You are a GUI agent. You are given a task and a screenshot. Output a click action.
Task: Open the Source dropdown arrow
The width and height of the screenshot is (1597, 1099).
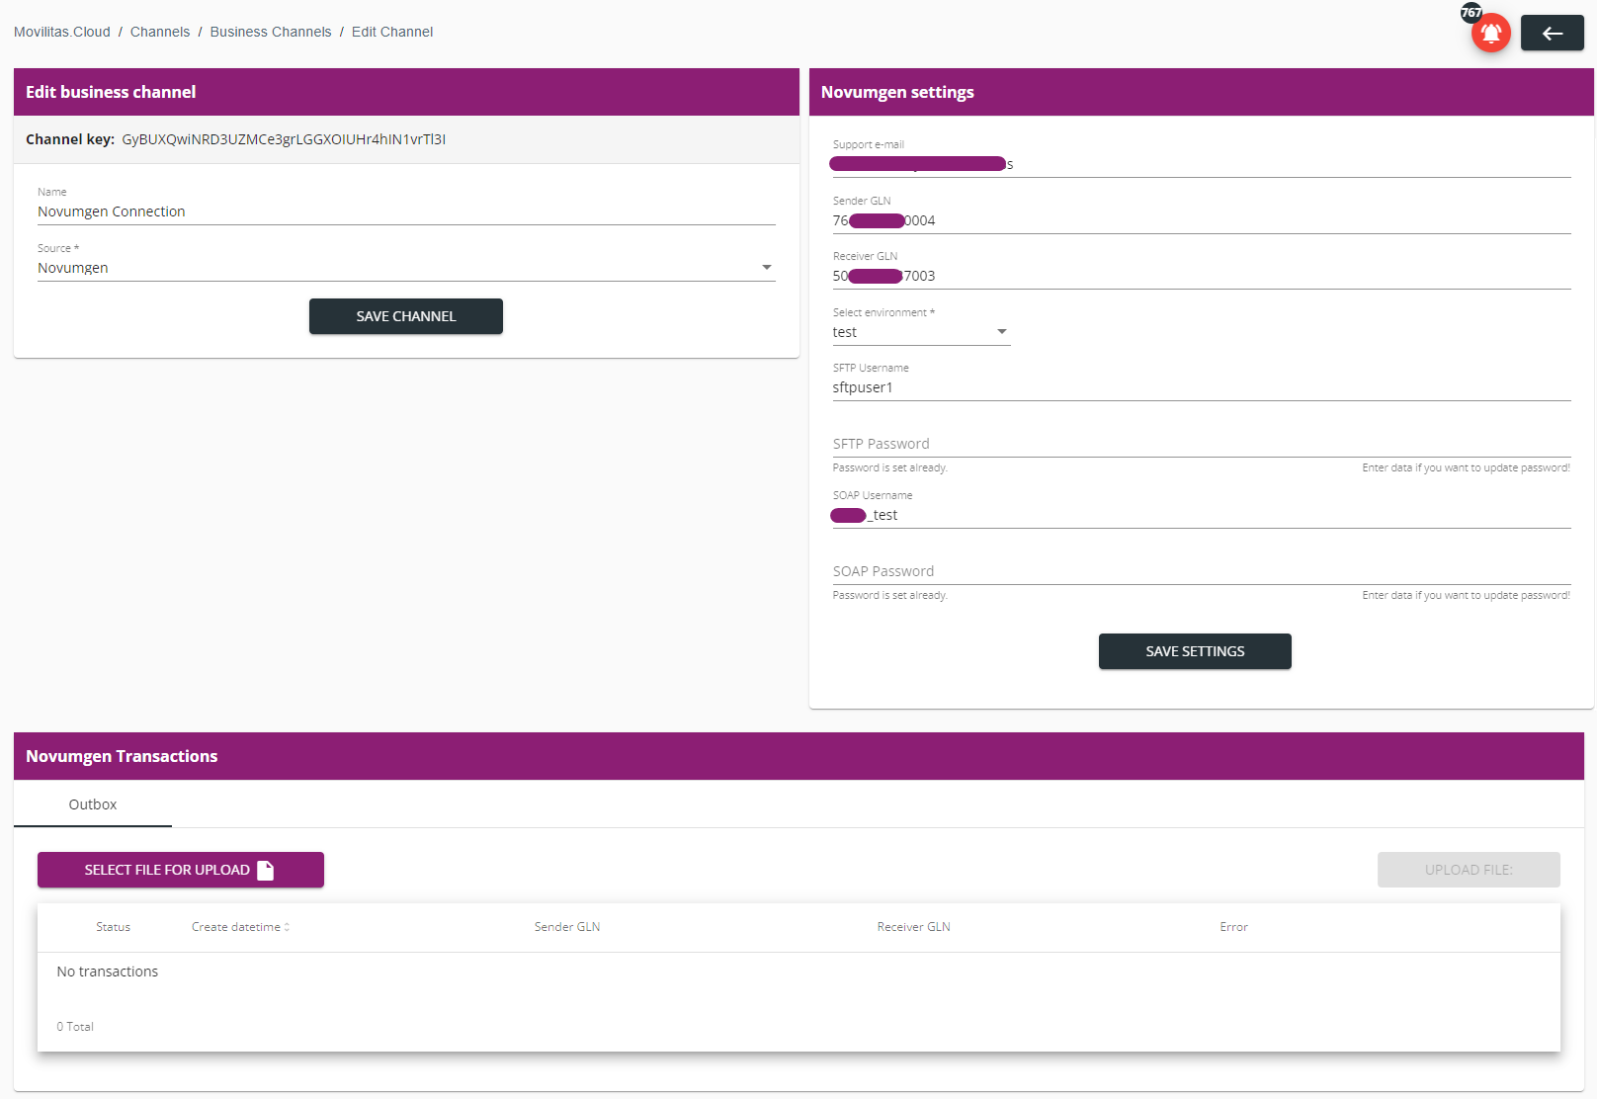[x=766, y=268]
